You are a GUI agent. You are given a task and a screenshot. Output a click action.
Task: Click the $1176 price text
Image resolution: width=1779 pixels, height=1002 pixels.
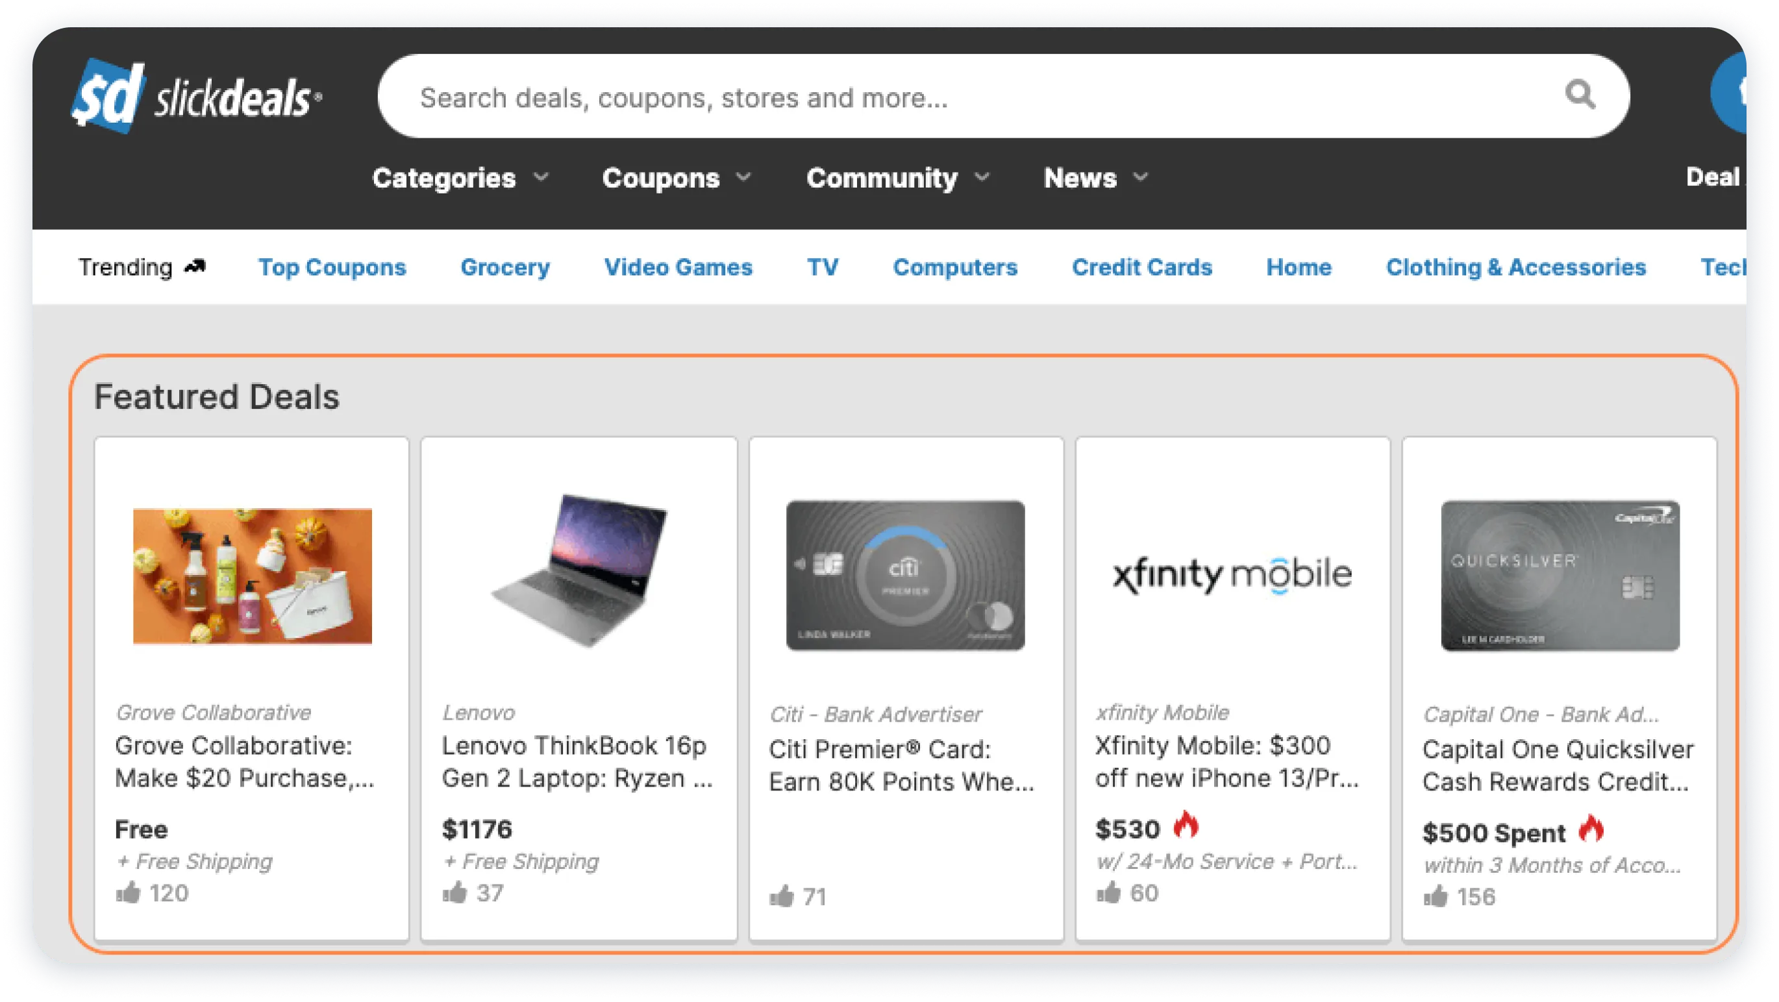[x=477, y=829]
